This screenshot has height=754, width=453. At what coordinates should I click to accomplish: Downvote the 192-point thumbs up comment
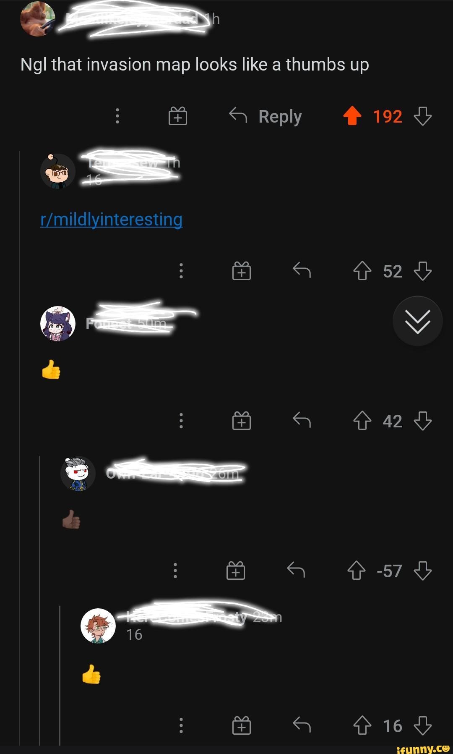coord(422,116)
